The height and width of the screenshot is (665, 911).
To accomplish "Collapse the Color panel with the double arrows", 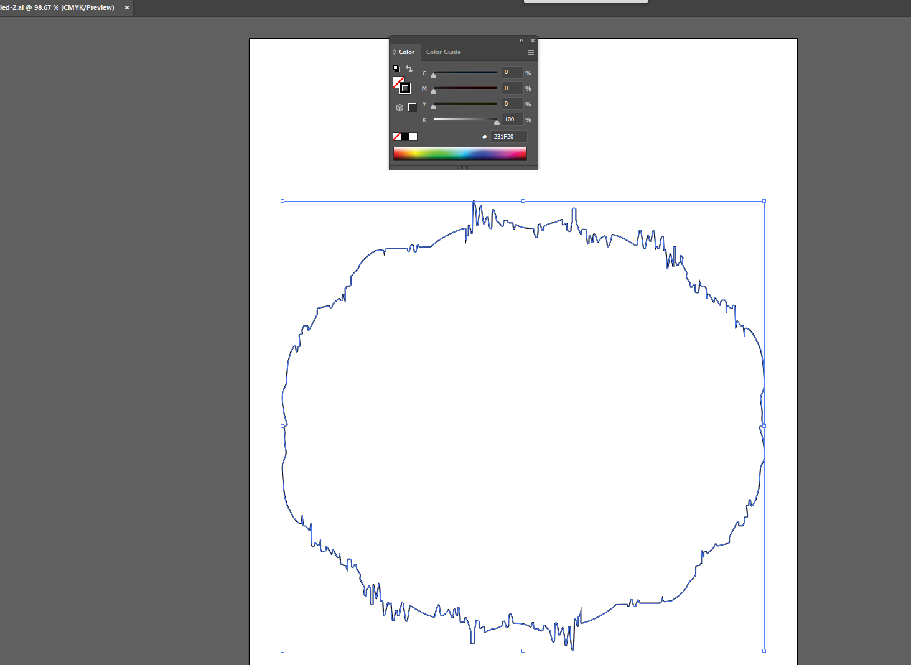I will point(521,40).
